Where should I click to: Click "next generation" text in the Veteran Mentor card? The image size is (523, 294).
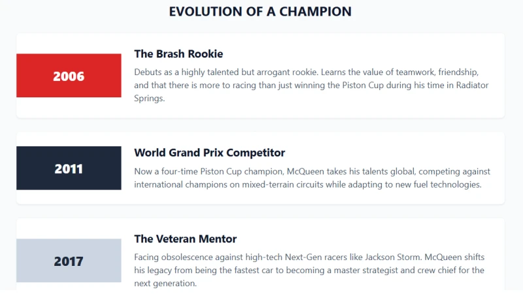[x=165, y=284]
